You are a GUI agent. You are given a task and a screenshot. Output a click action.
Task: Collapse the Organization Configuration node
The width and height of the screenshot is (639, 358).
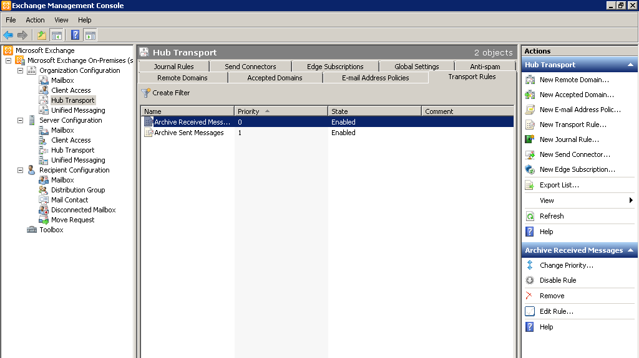pos(20,70)
